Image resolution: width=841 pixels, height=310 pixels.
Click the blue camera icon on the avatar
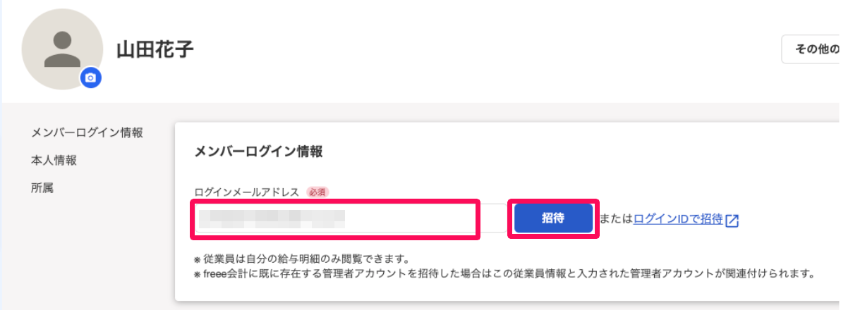pyautogui.click(x=90, y=78)
